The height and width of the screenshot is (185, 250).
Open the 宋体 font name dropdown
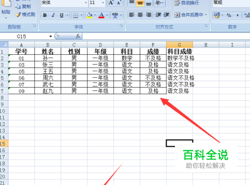point(86,2)
